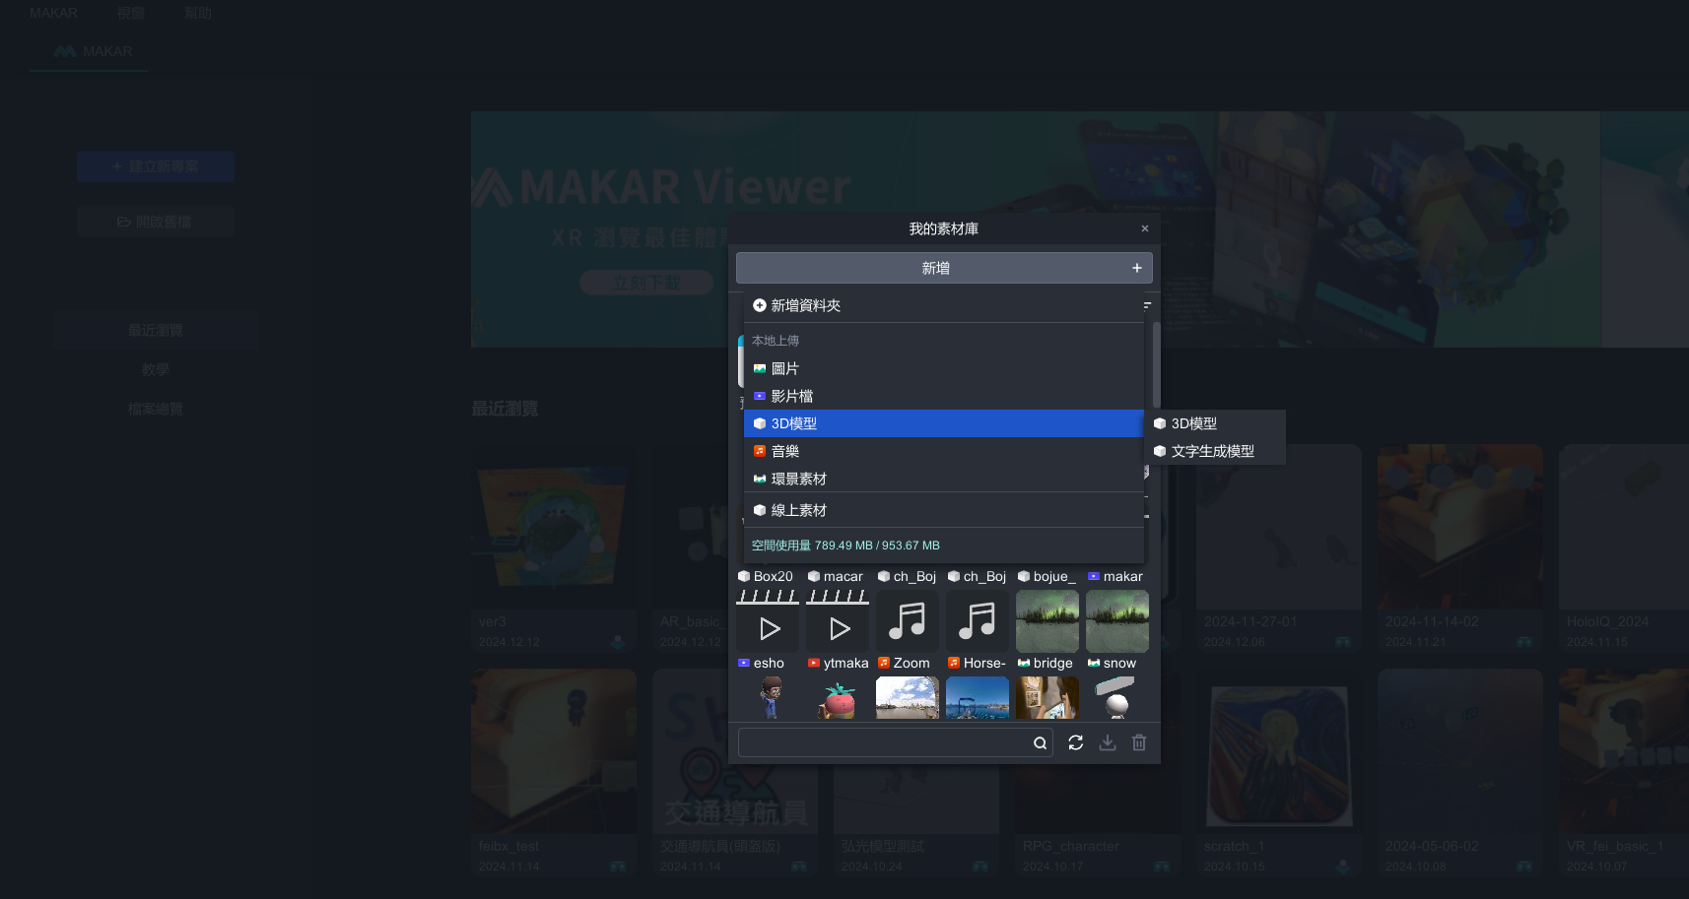
Task: Choose 圖片 upload option
Action: tap(784, 368)
